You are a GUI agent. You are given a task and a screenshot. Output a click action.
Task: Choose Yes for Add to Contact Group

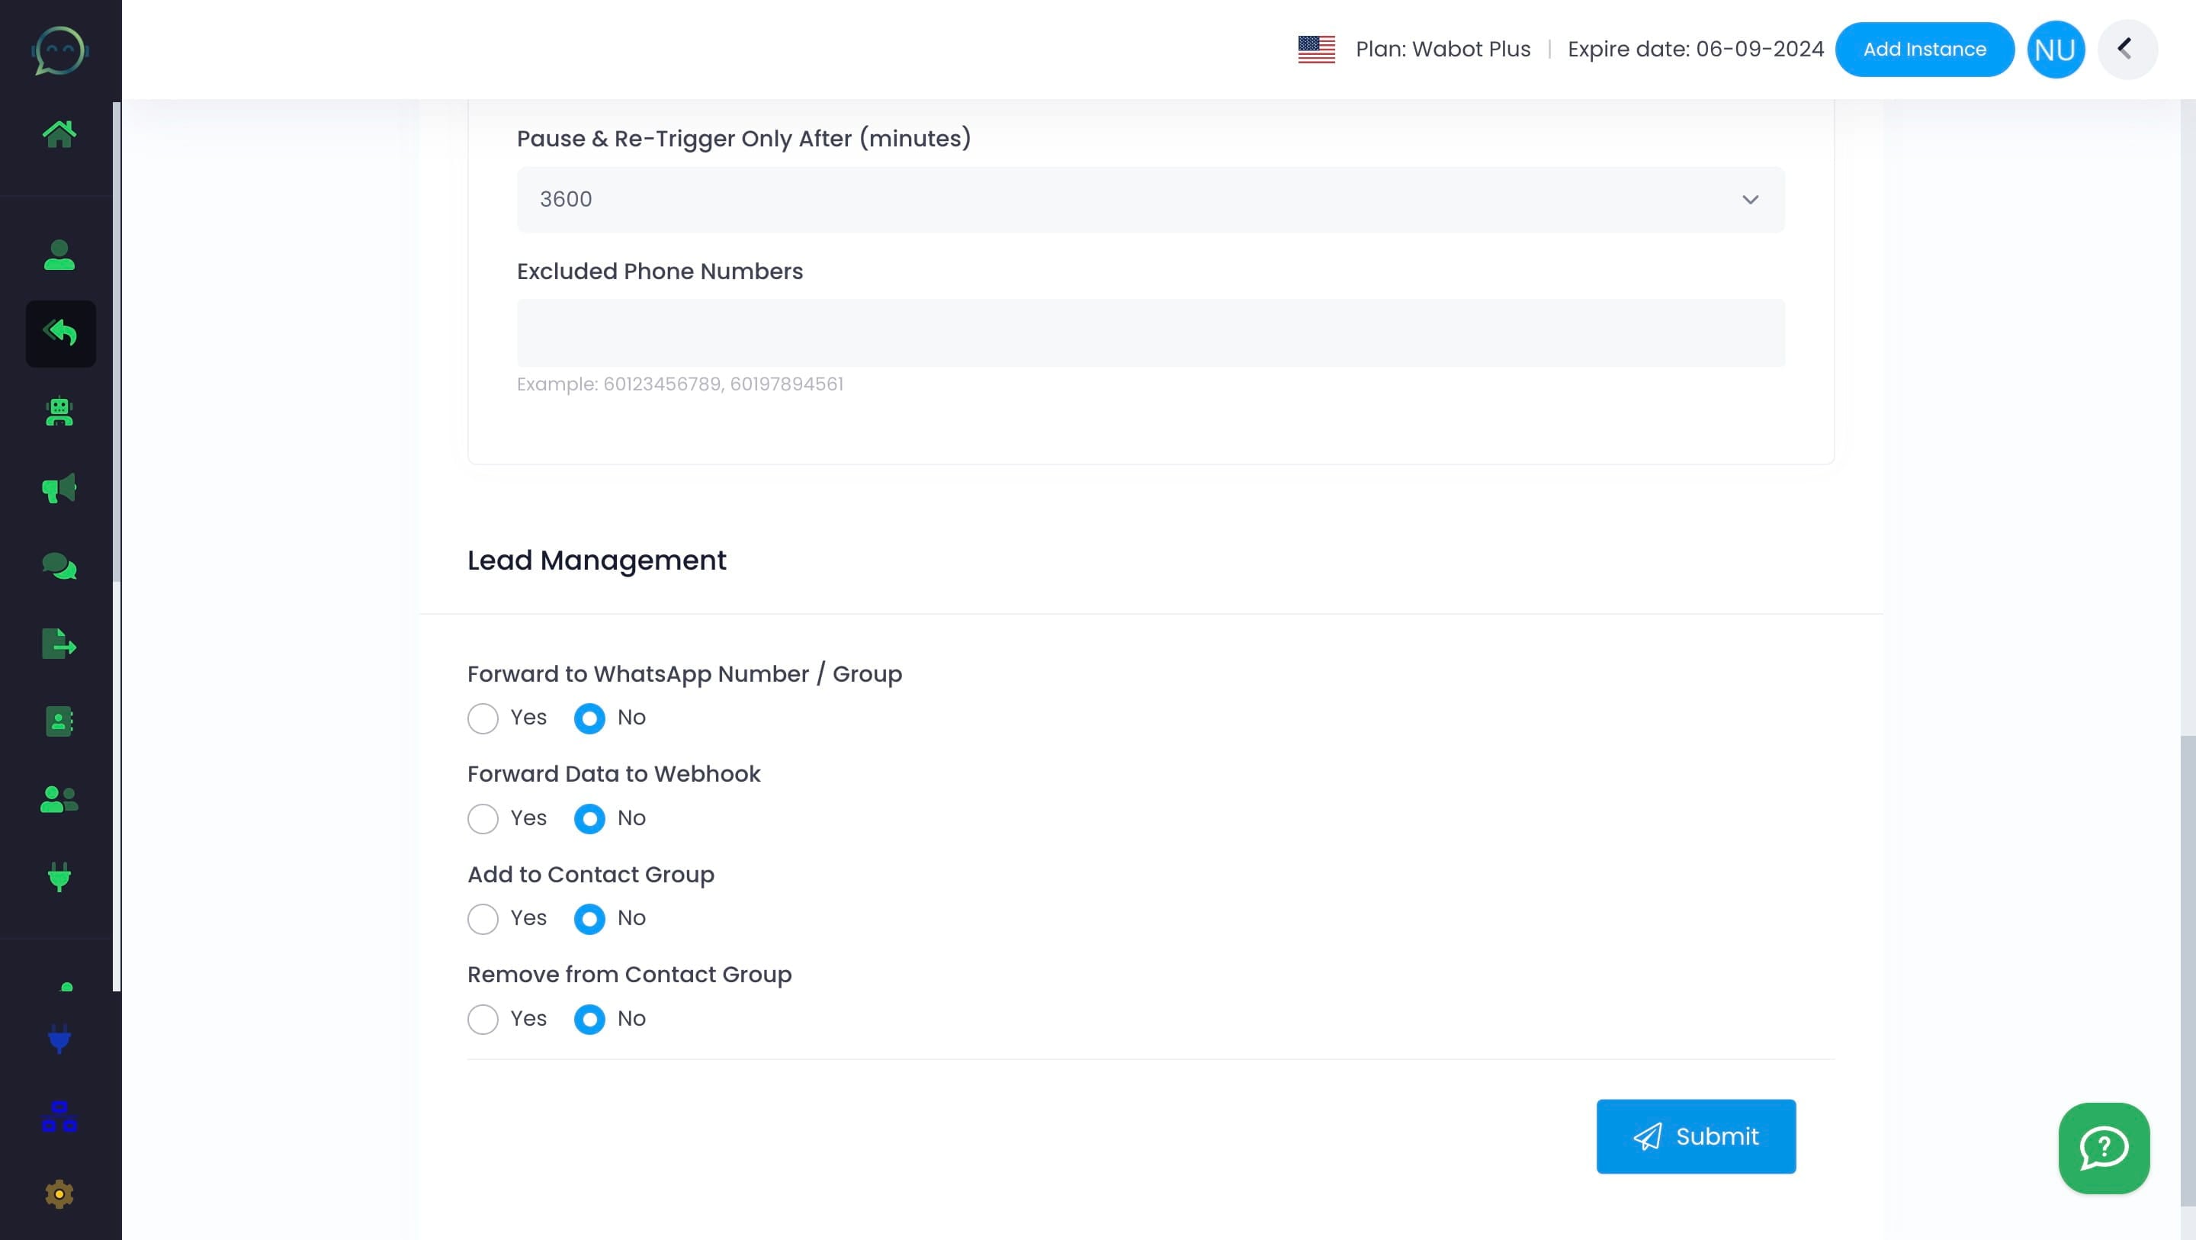(x=483, y=918)
